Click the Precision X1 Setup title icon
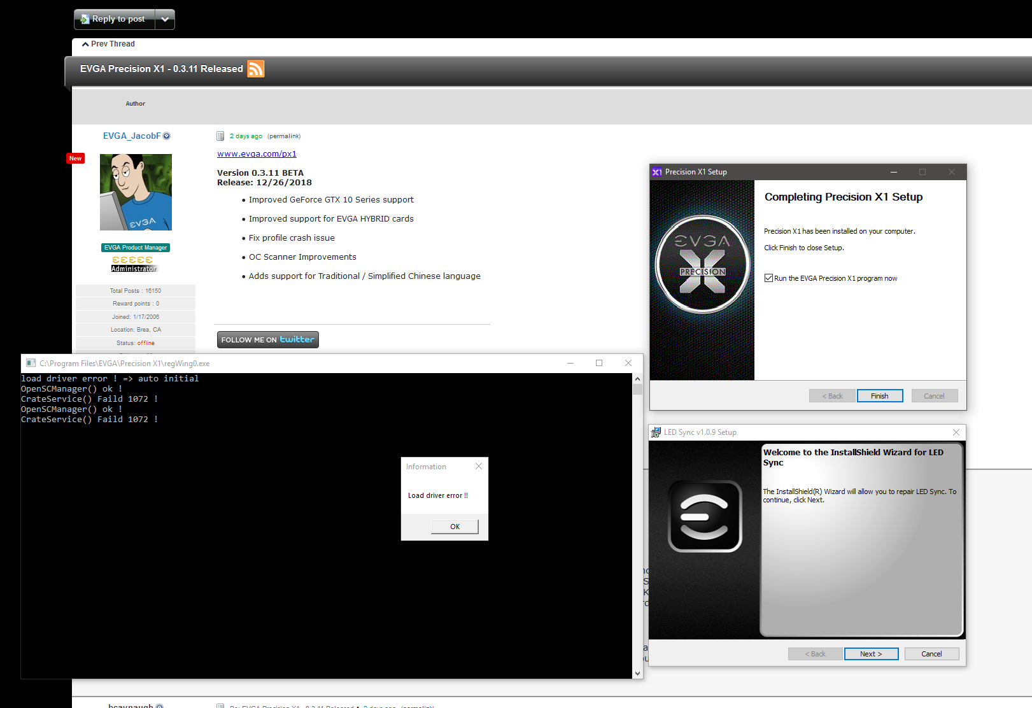This screenshot has height=708, width=1032. [x=657, y=172]
